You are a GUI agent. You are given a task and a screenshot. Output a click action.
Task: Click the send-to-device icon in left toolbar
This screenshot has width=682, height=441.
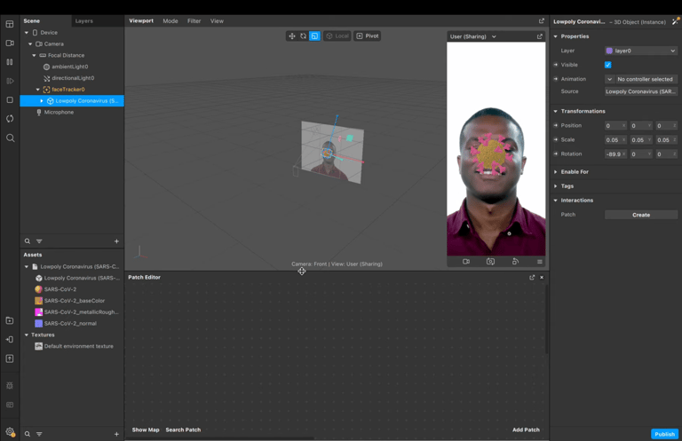point(10,339)
